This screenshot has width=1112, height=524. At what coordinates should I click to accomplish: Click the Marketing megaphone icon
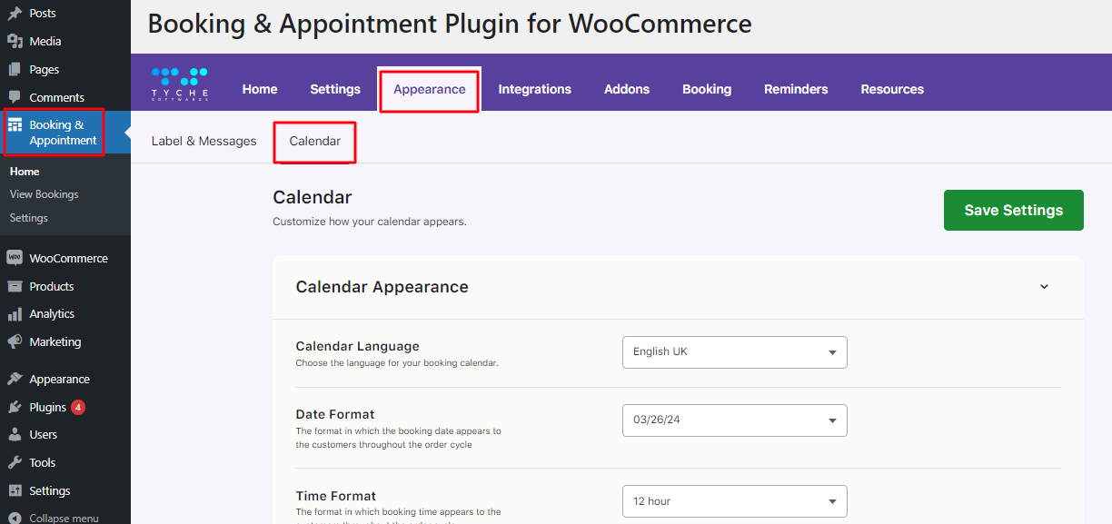click(x=15, y=342)
